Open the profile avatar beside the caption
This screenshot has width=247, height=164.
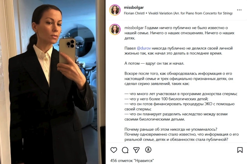coord(115,29)
